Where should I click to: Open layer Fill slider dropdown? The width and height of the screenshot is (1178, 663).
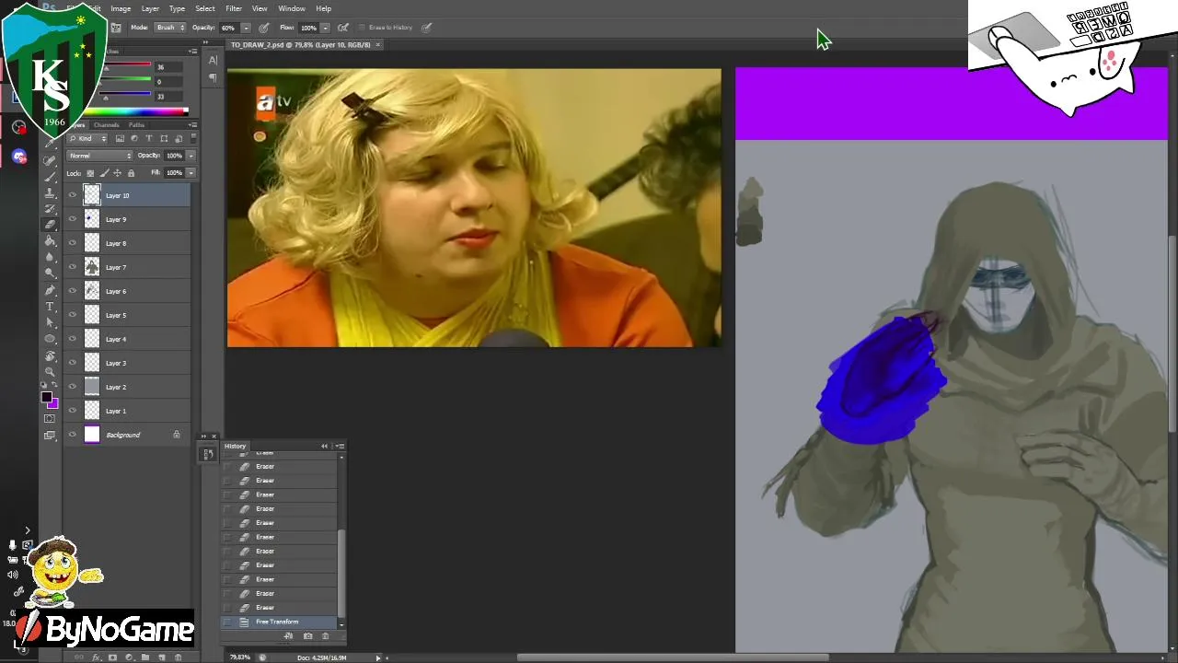coord(191,173)
